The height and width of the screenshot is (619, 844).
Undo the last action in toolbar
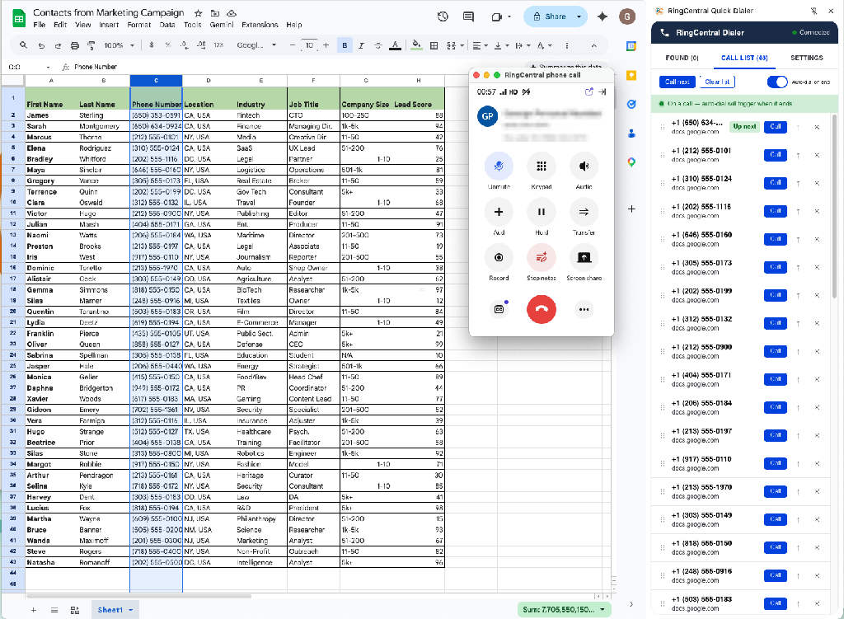pyautogui.click(x=41, y=46)
